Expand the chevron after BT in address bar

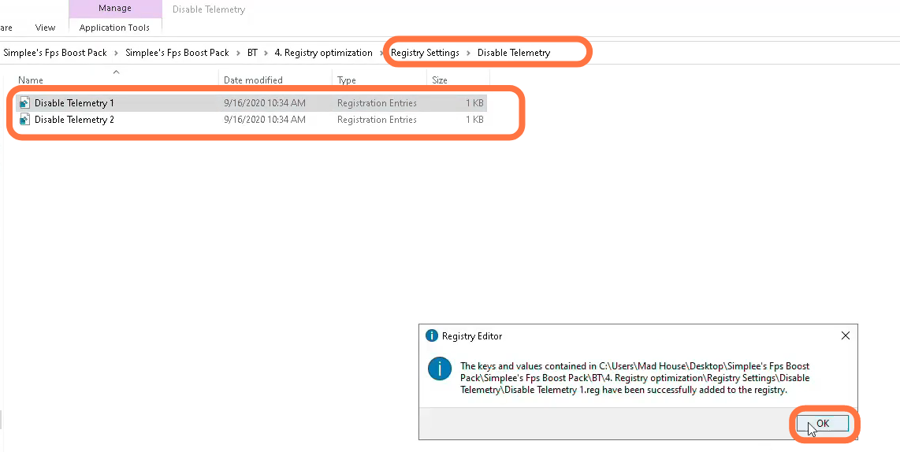pos(266,53)
